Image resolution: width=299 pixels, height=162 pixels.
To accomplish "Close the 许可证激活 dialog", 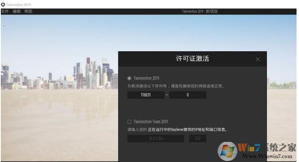I will [x=258, y=59].
